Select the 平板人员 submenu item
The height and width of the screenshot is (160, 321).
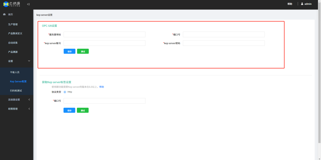[x=15, y=72]
